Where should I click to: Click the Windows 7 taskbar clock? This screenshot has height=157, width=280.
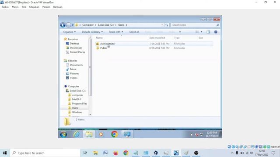click(x=212, y=134)
